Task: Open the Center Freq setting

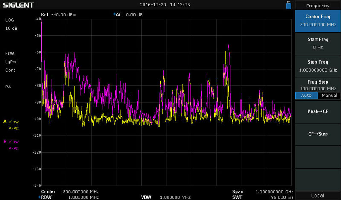Action: pyautogui.click(x=318, y=20)
